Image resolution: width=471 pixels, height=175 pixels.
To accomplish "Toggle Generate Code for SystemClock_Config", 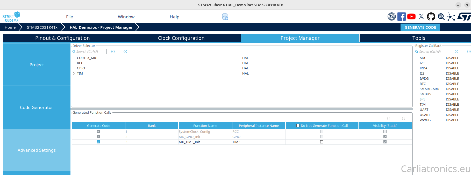I will click(x=98, y=132).
